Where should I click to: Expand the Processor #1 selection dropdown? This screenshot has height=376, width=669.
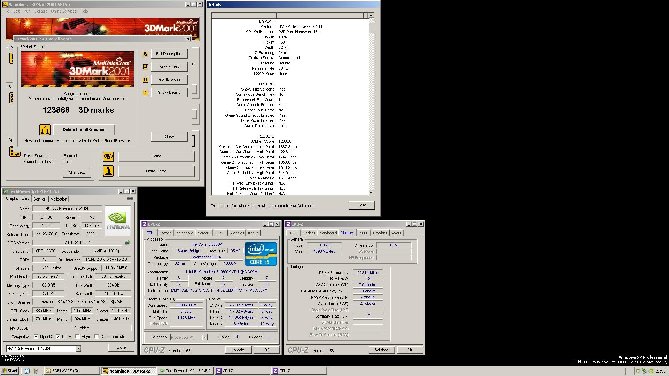[205, 337]
